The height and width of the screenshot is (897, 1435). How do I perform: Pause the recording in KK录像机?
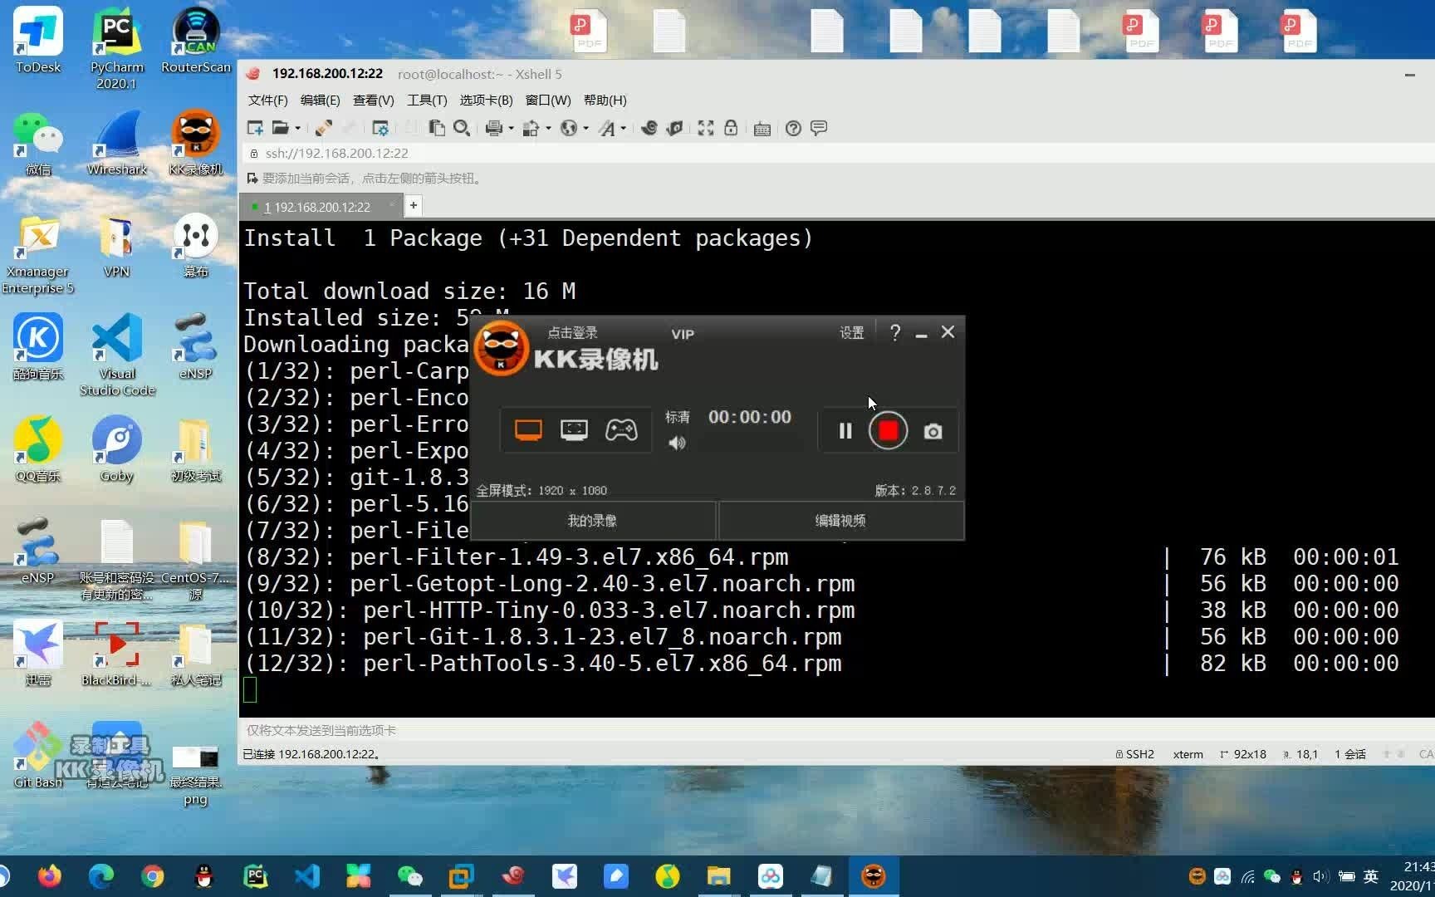pyautogui.click(x=845, y=430)
